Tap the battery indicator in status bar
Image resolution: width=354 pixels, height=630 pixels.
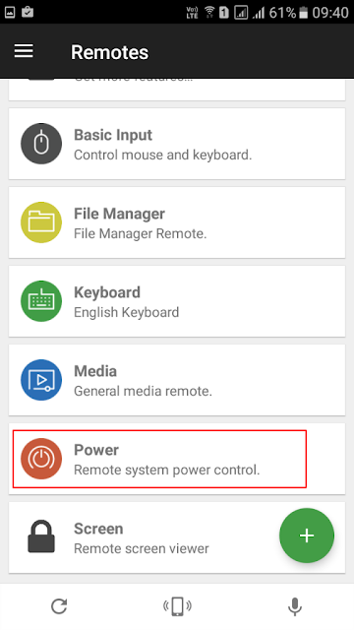[x=304, y=13]
